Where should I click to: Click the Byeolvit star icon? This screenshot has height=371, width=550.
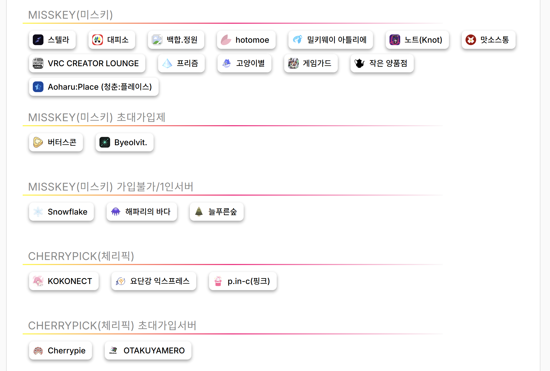[x=105, y=142]
